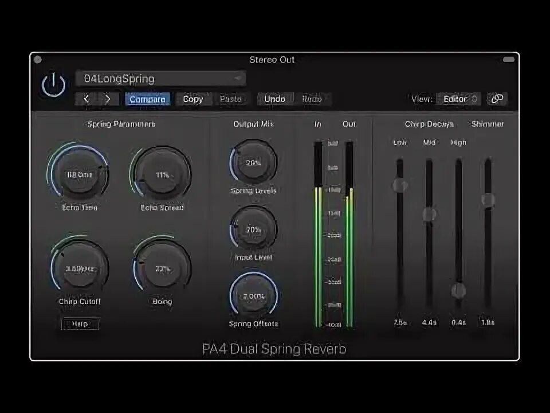
Task: Click the window collapse button at top-right
Action: (509, 59)
